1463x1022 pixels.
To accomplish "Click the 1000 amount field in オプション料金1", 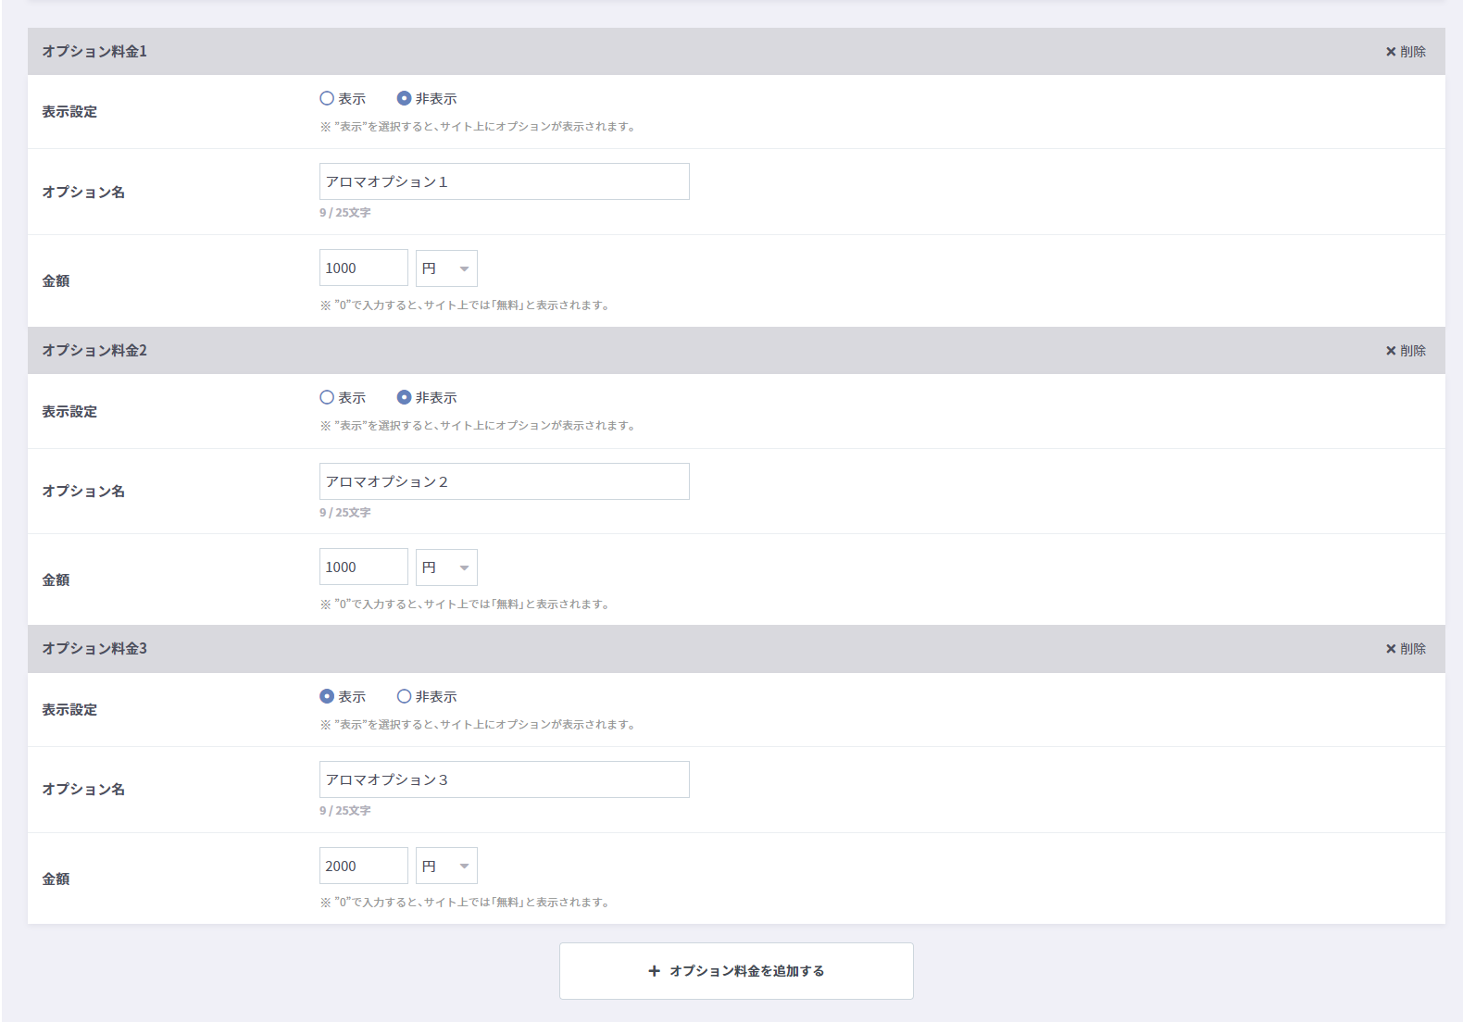I will [x=363, y=268].
